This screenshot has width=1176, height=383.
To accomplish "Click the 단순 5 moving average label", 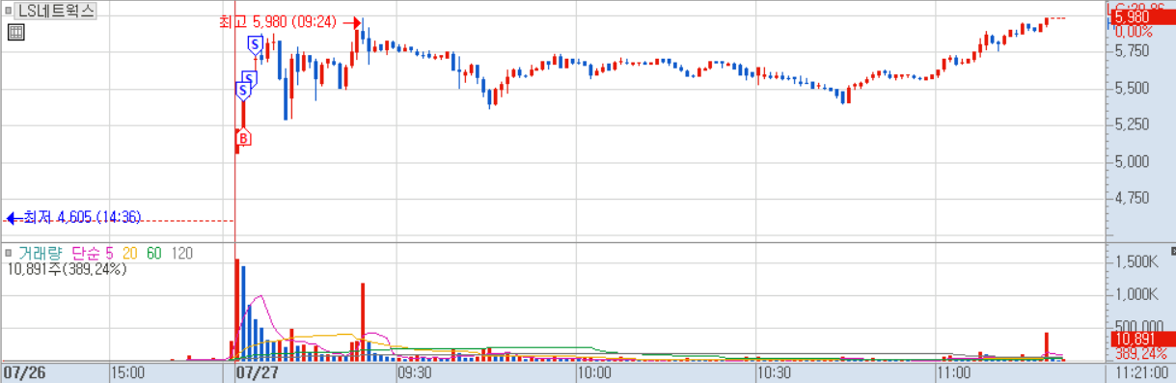I will [93, 253].
